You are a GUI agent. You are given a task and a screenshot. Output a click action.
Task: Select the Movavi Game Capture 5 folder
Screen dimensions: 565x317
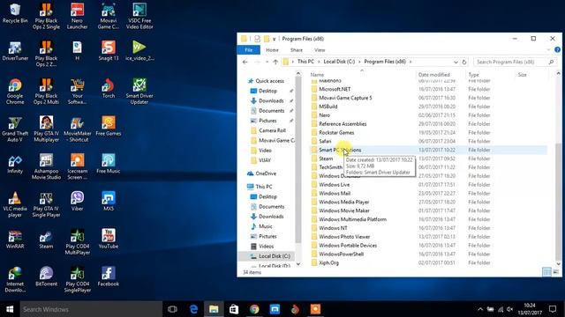345,98
